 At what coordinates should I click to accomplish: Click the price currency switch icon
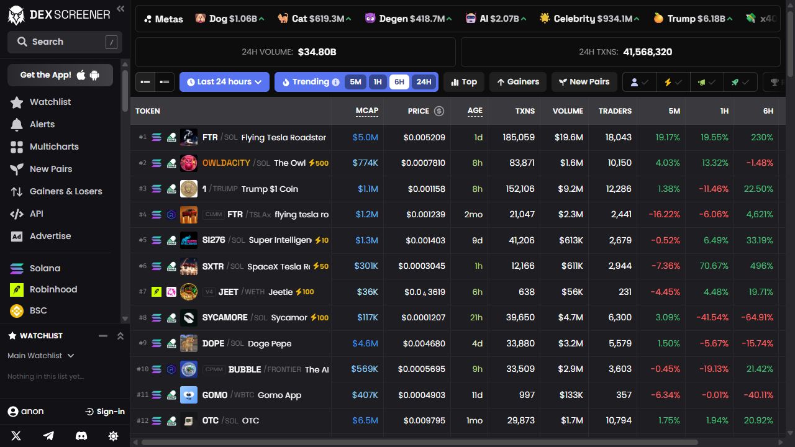point(439,111)
